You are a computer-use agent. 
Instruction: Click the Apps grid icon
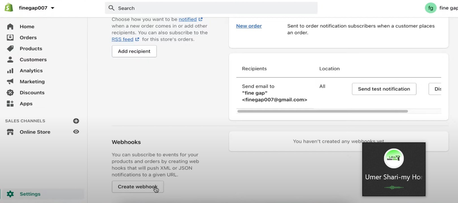(x=10, y=104)
